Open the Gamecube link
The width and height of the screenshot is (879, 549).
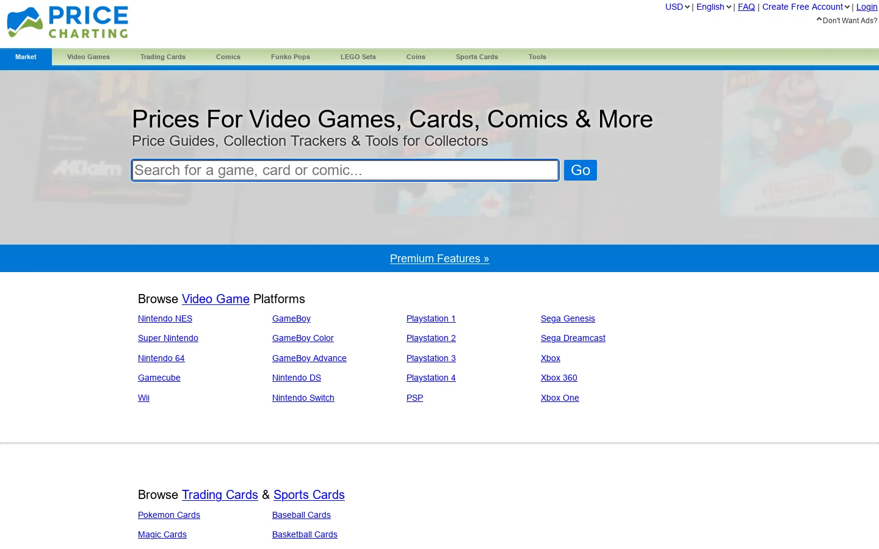pyautogui.click(x=159, y=378)
